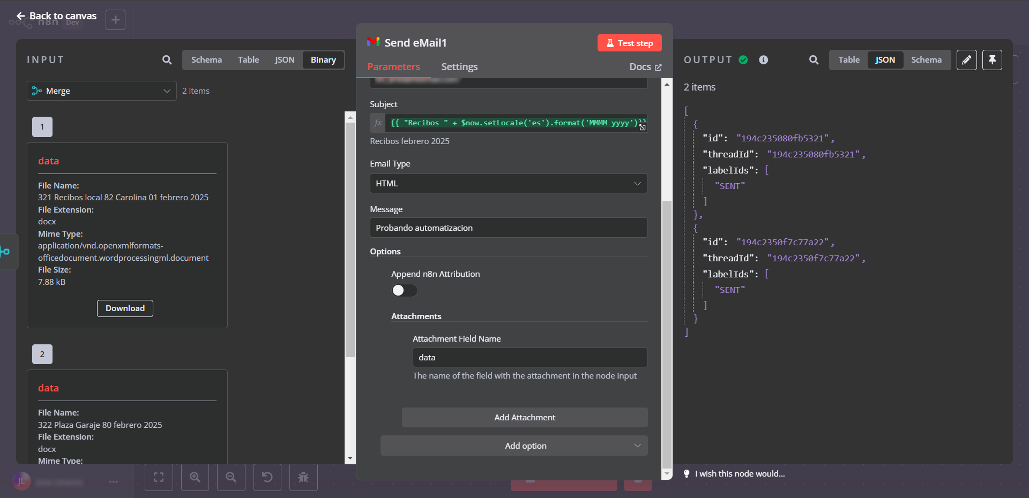Image resolution: width=1029 pixels, height=498 pixels.
Task: Download the first data file
Action: tap(125, 308)
